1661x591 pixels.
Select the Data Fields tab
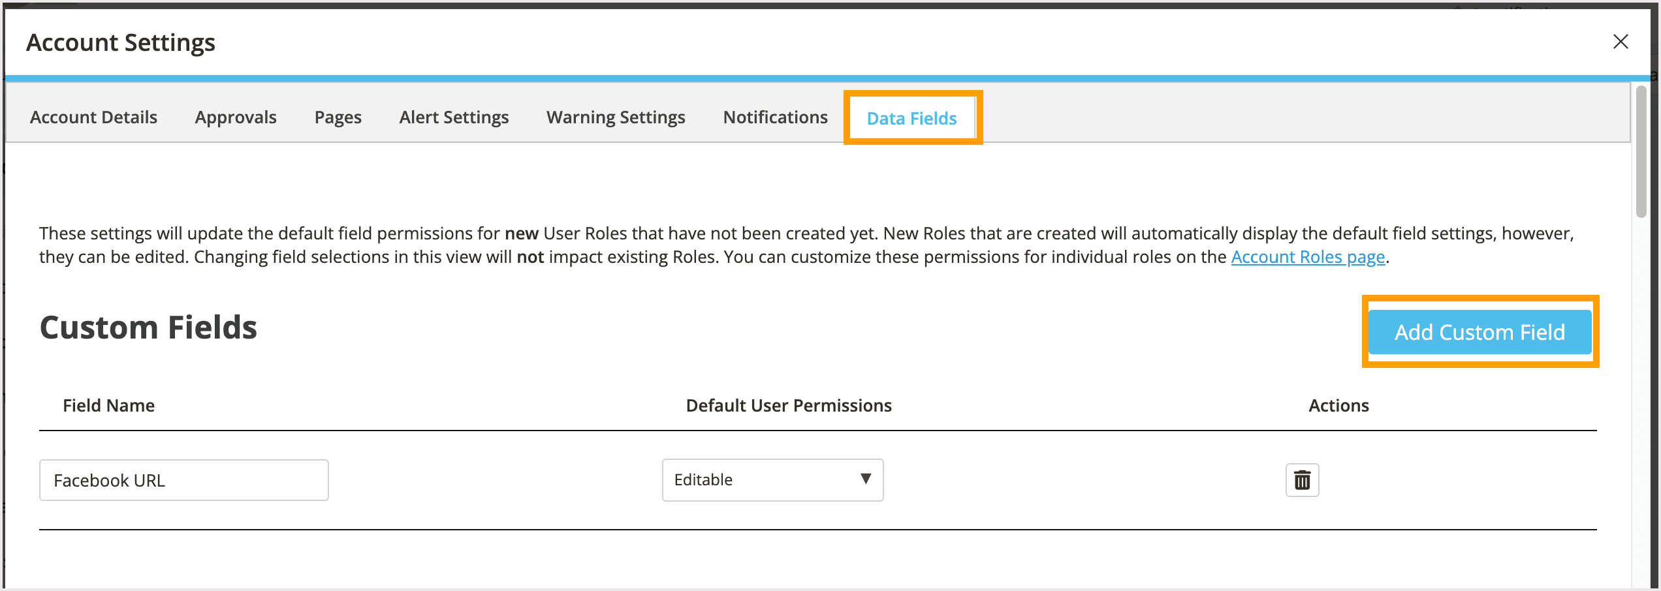(x=911, y=118)
